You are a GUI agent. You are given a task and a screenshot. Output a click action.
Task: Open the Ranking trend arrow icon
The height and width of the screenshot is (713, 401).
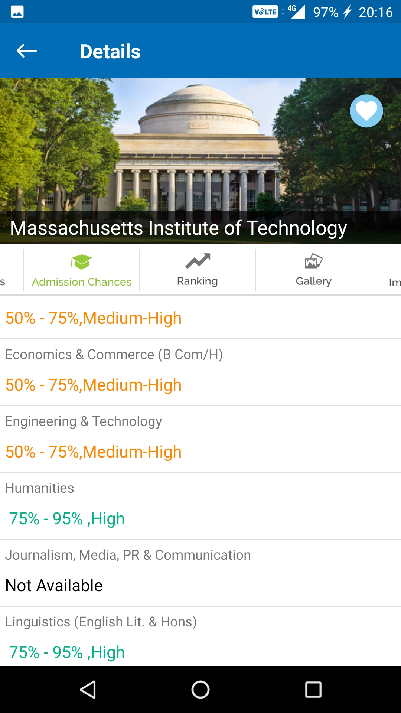click(x=198, y=261)
